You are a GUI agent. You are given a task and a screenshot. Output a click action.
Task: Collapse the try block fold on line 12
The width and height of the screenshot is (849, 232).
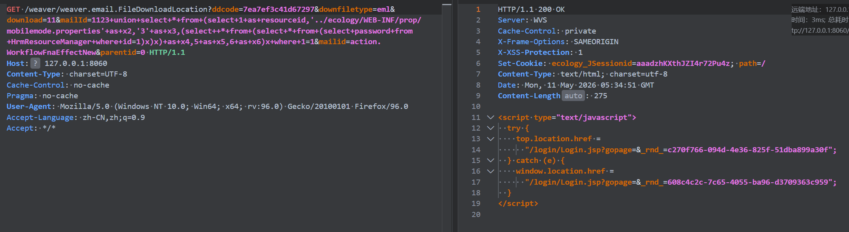pos(491,128)
